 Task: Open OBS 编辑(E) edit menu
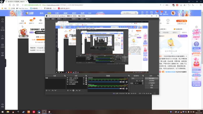(x=54, y=19)
